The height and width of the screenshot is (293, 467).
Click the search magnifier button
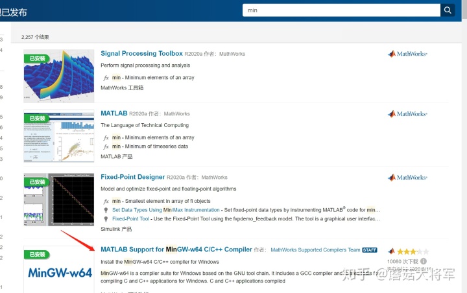pos(448,10)
